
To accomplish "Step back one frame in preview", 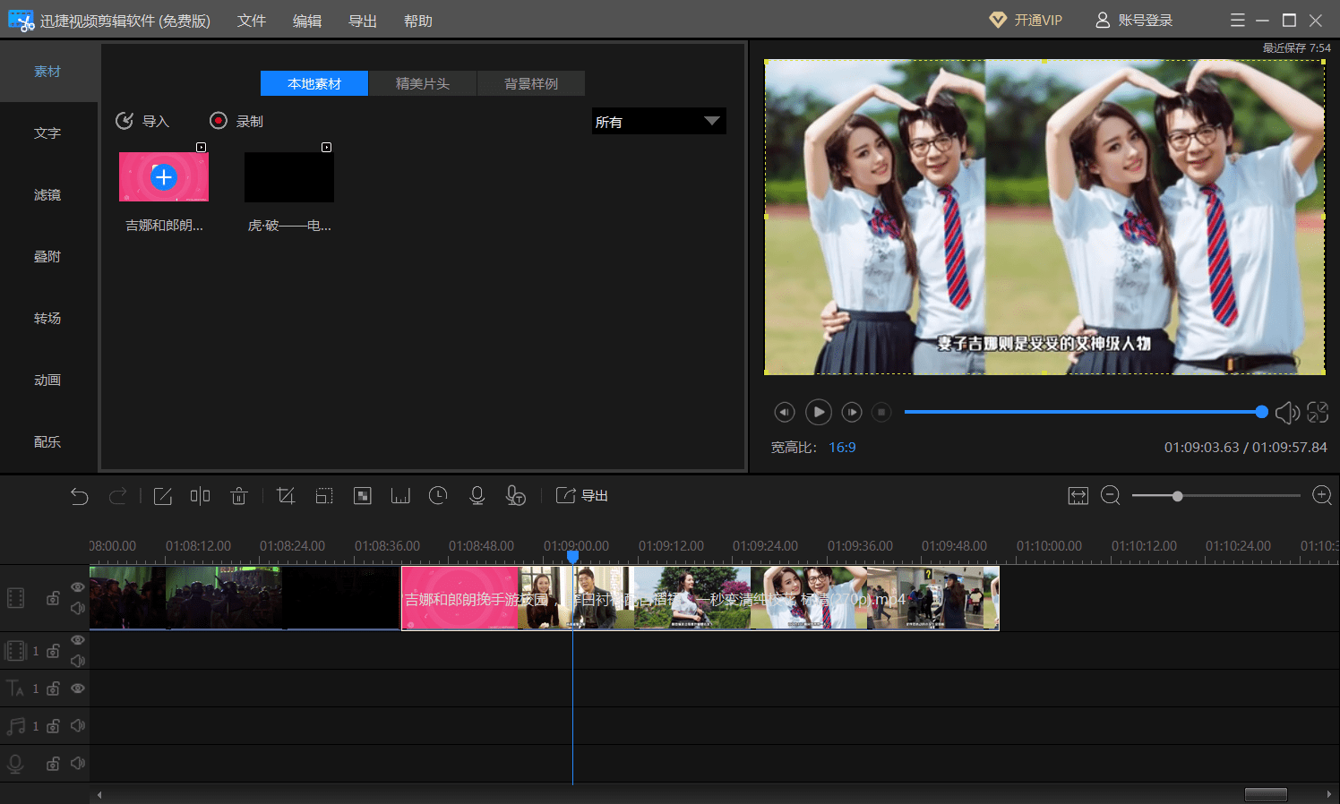I will [785, 412].
